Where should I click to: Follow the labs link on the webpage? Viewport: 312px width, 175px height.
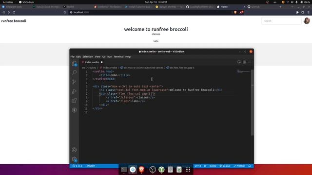156,41
